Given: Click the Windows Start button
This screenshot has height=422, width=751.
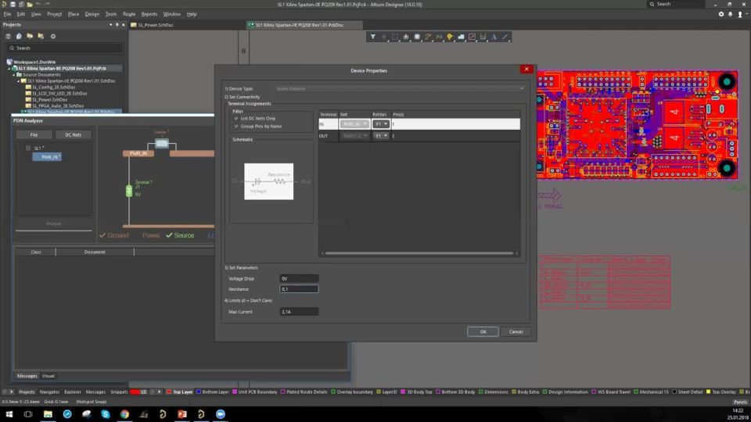Looking at the screenshot, I should [x=9, y=414].
